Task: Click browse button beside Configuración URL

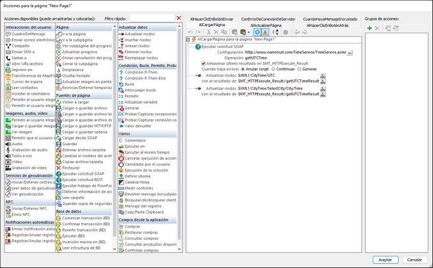Action: [349, 52]
